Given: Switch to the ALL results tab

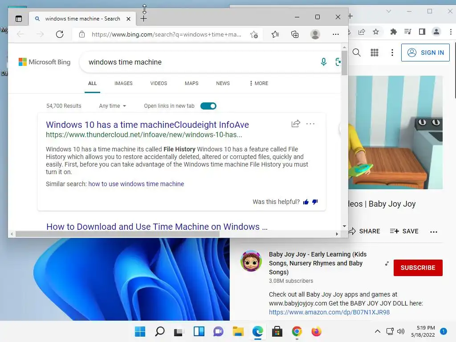Looking at the screenshot, I should click(x=93, y=83).
